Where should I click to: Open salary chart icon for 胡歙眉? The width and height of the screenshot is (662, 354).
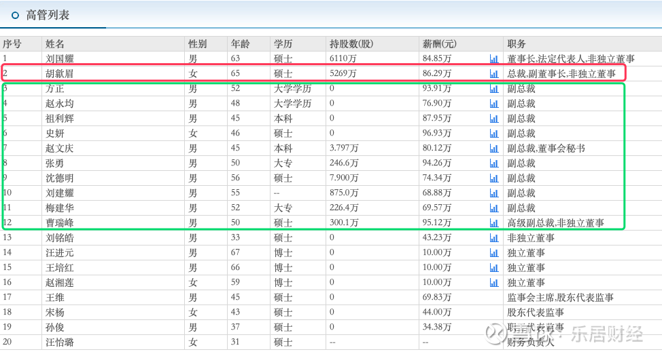point(493,74)
